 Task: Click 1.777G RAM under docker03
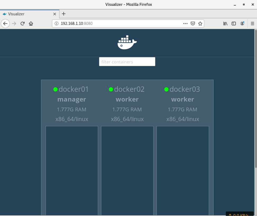183,109
